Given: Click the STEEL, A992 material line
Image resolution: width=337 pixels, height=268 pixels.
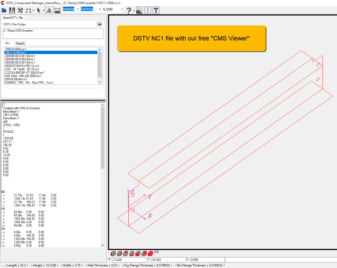Looking at the screenshot, I should click(x=12, y=125).
